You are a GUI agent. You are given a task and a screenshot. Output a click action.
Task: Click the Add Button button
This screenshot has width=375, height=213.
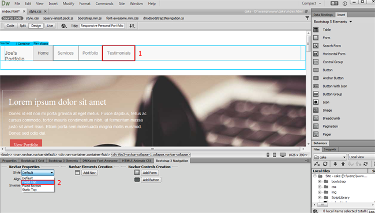[151, 180]
